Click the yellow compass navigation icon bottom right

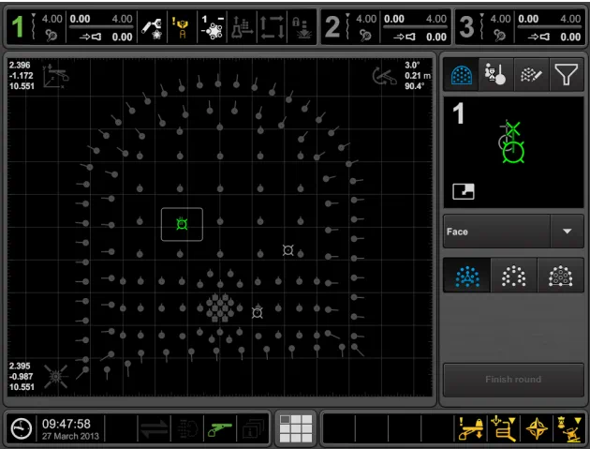pos(537,428)
